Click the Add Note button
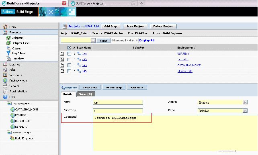Screen dimensions: 258x155 (137, 88)
